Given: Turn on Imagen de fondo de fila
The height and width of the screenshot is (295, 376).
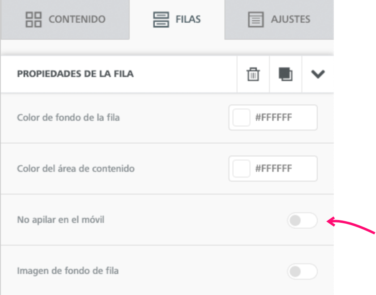Looking at the screenshot, I should point(302,271).
